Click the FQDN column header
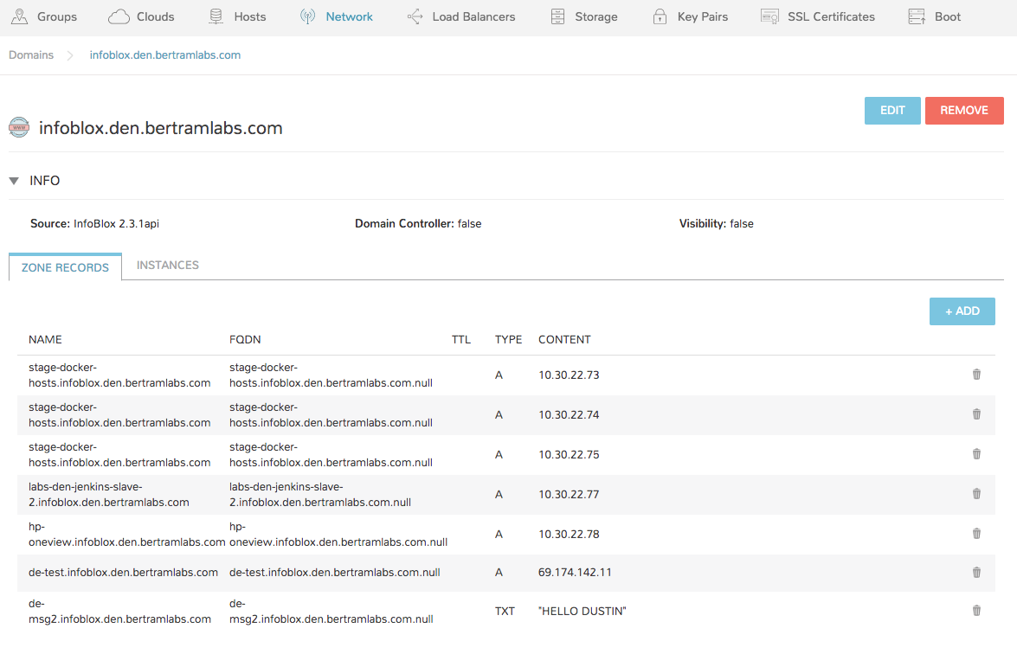 click(245, 340)
